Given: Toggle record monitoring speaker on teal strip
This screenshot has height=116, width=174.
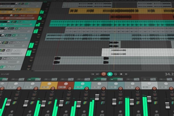Looking at the screenshot, I should pyautogui.click(x=86, y=92).
